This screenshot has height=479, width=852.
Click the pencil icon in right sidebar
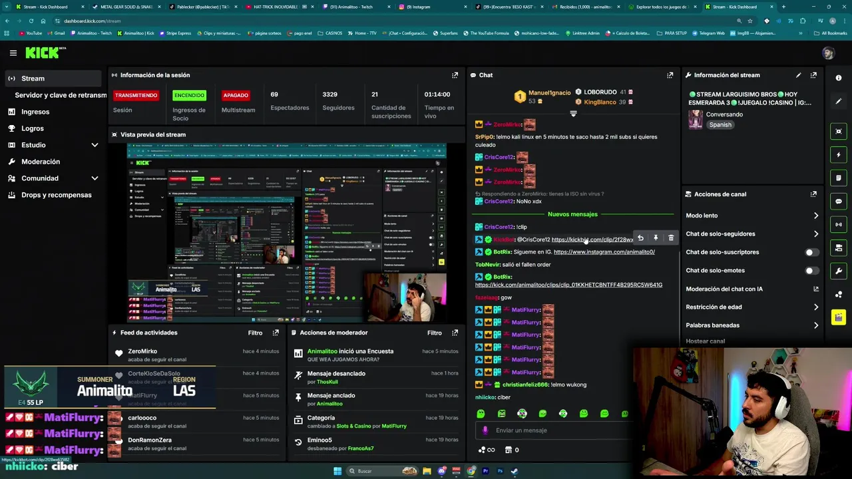click(x=839, y=101)
